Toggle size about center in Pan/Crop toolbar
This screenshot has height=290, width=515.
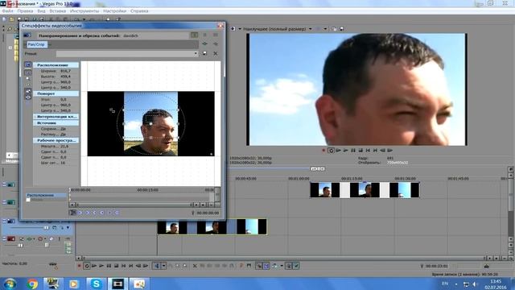coord(28,97)
